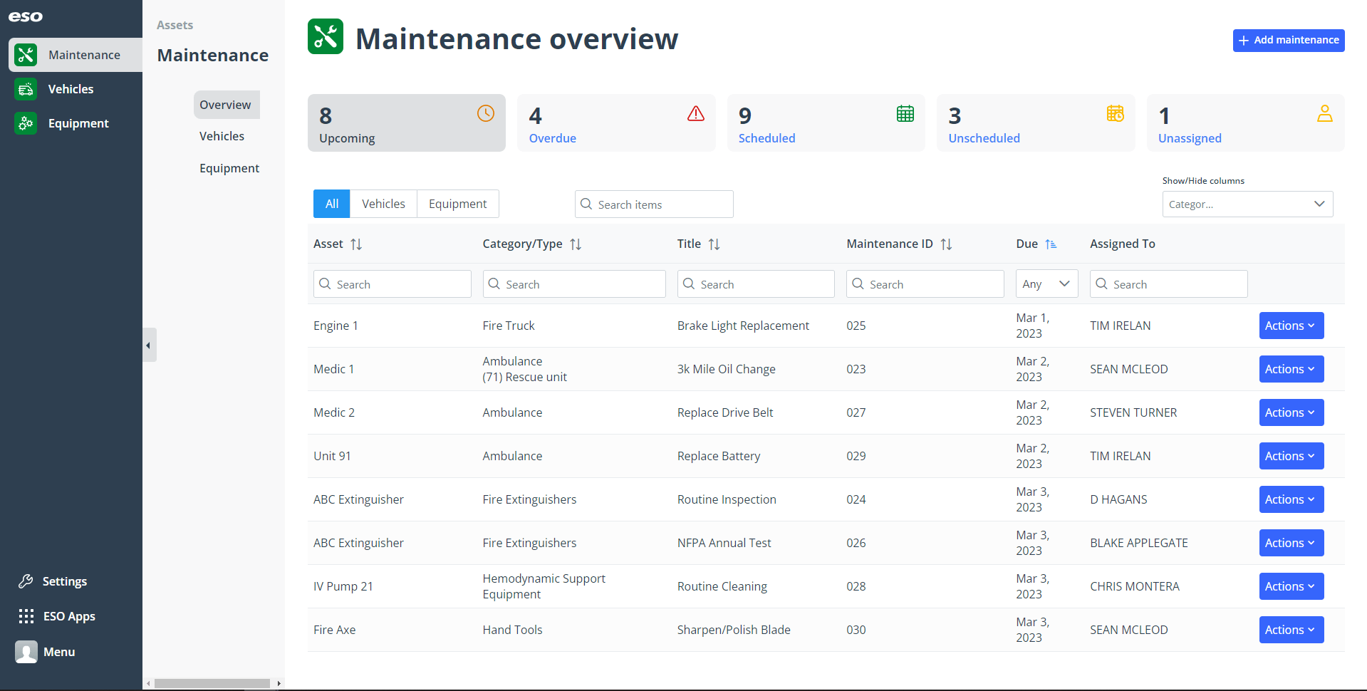Click the Hemodynamic Support Equipment cell
This screenshot has width=1367, height=691.
click(x=544, y=586)
